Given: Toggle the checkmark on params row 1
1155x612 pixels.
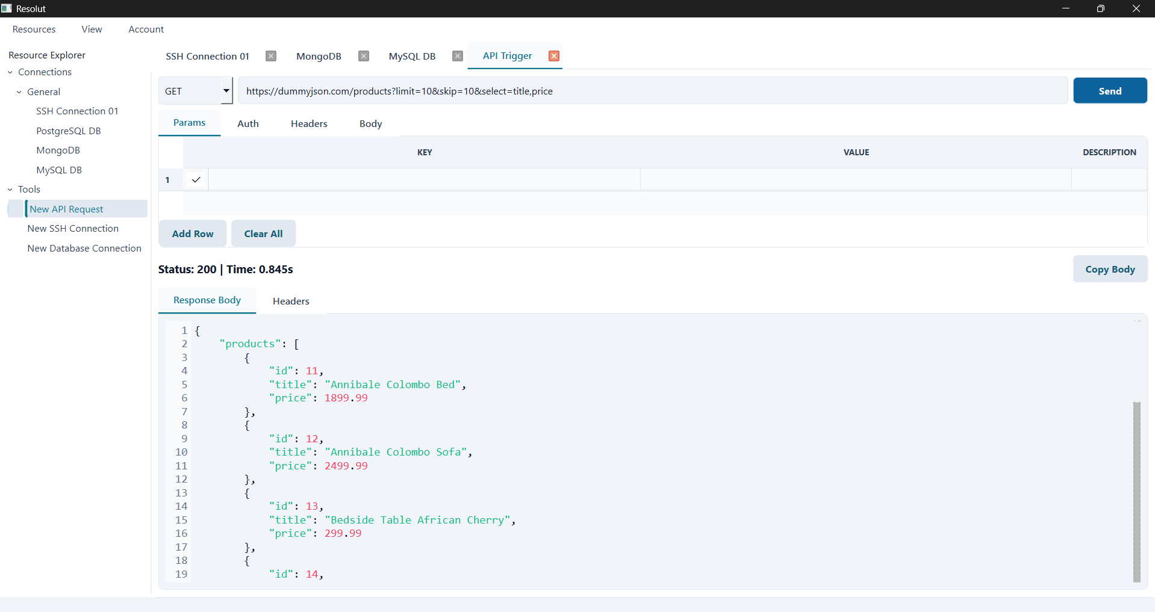Looking at the screenshot, I should [196, 180].
